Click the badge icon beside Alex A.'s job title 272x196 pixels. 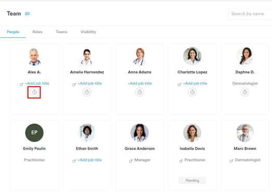pyautogui.click(x=21, y=84)
